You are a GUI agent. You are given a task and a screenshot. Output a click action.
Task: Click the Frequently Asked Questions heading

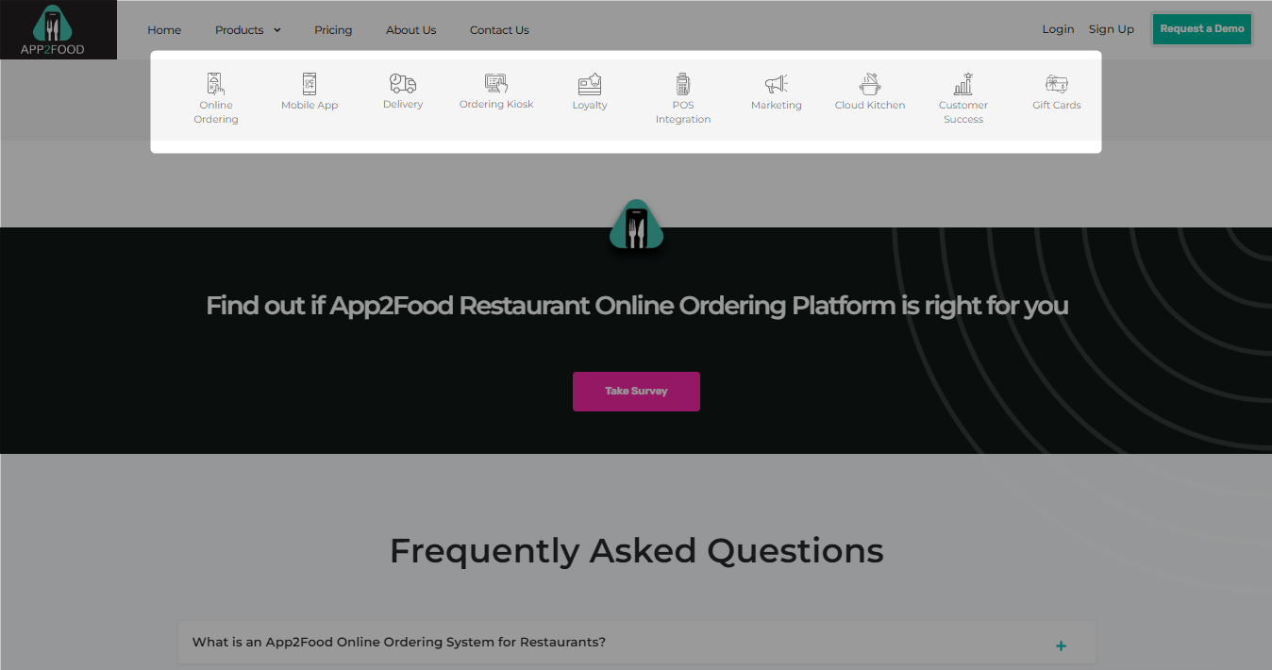pyautogui.click(x=637, y=550)
